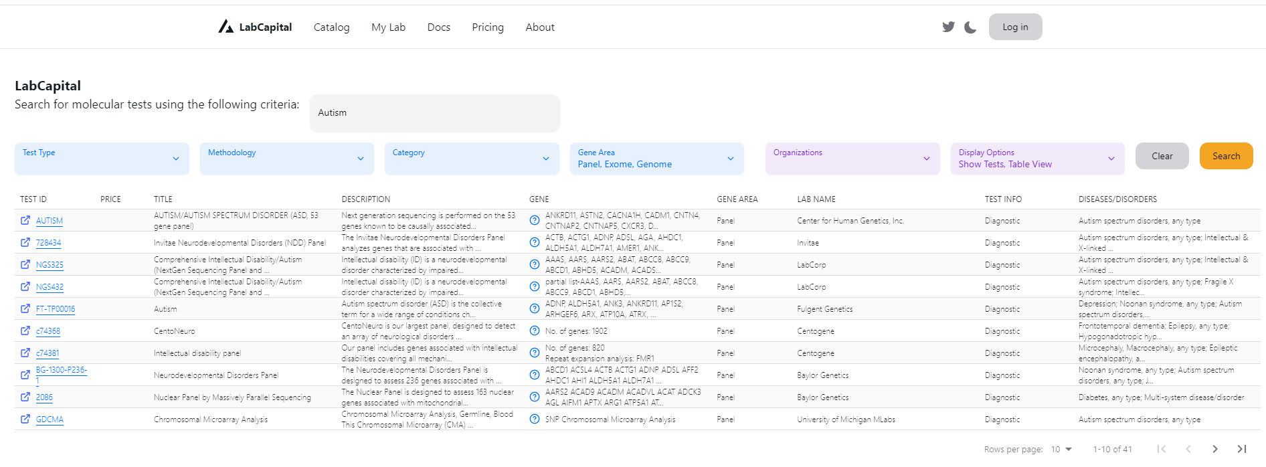The image size is (1266, 467).
Task: Click the LAB NAME column header
Action: tap(816, 199)
